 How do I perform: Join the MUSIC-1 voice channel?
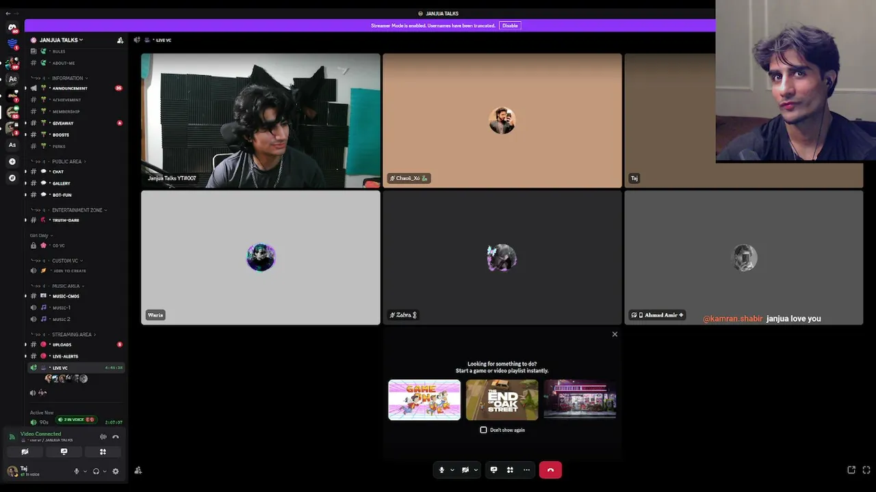pos(77,307)
